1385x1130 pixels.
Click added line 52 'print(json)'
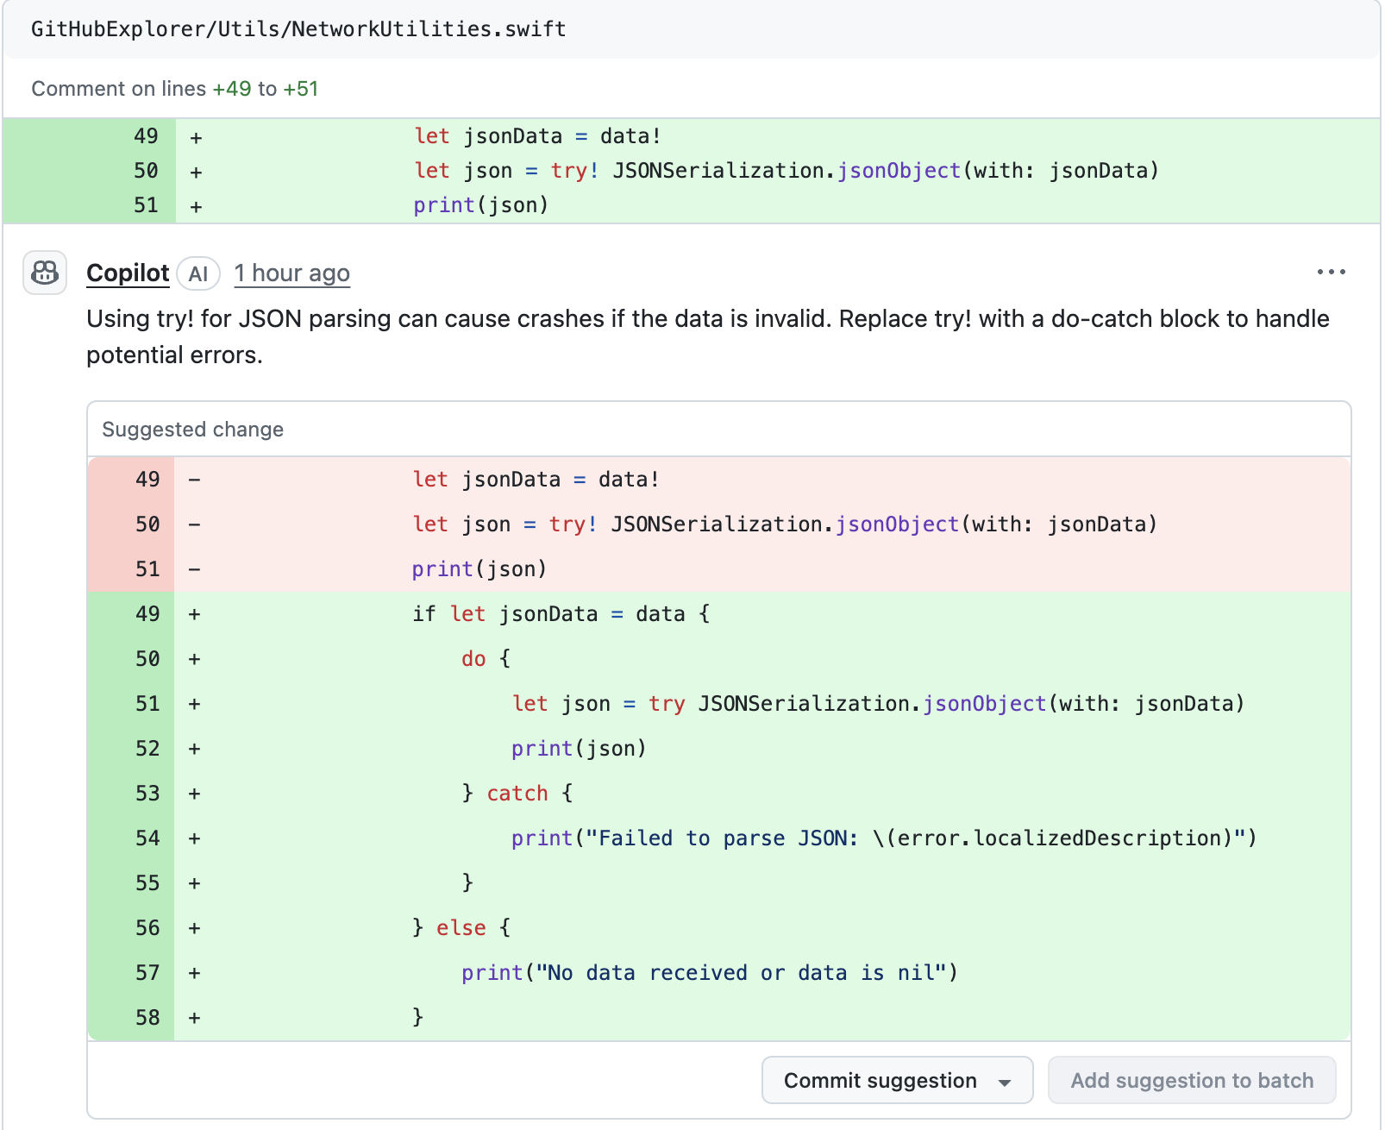[719, 749]
